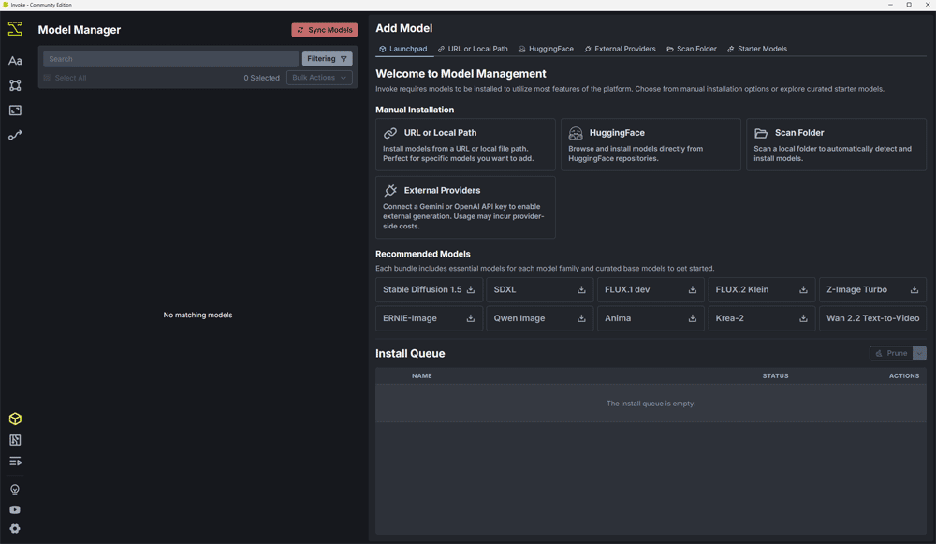Click the ACTIONS column header
The width and height of the screenshot is (936, 544).
[x=904, y=376]
